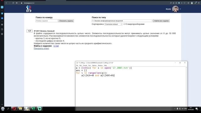This screenshot has height=113, width=201.
Task: Go back using browser back arrow
Action: pyautogui.click(x=6, y=3)
